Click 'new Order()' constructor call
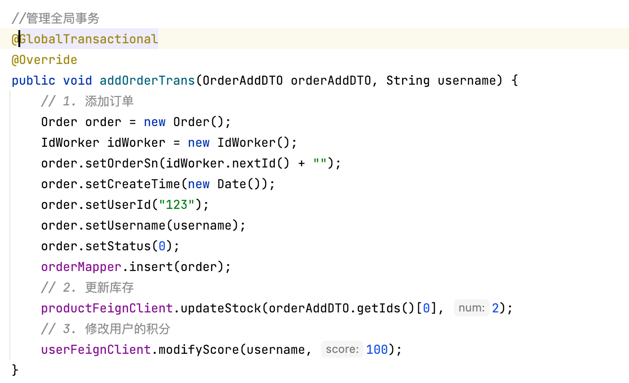Image resolution: width=629 pixels, height=383 pixels. coord(184,122)
